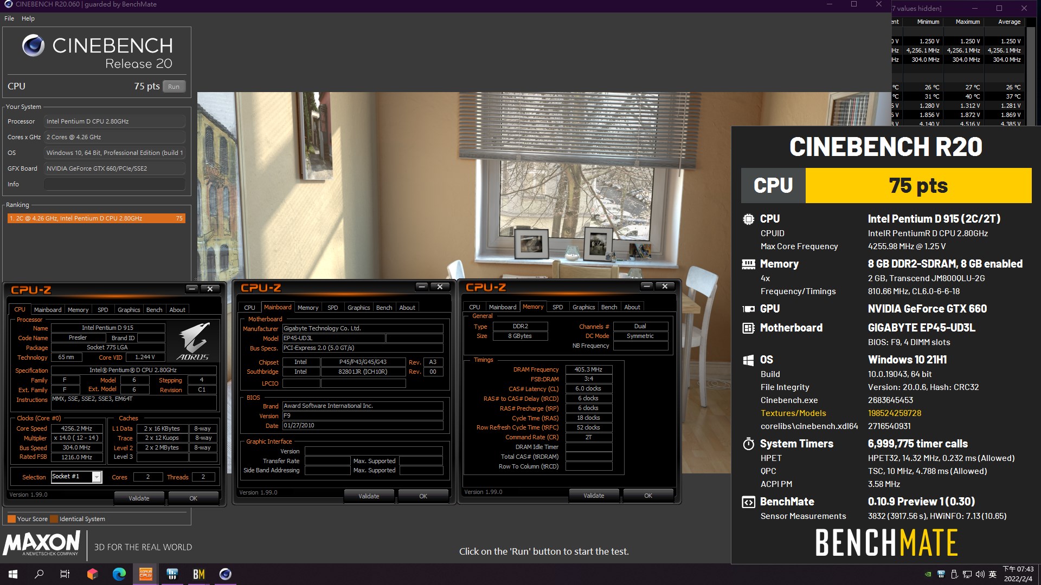Viewport: 1041px width, 585px height.
Task: Click the MAXON logo at bottom left
Action: coord(42,543)
